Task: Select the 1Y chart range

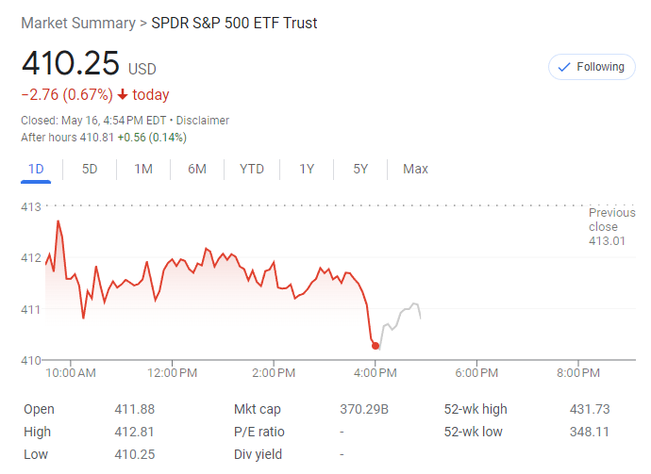Action: [307, 169]
